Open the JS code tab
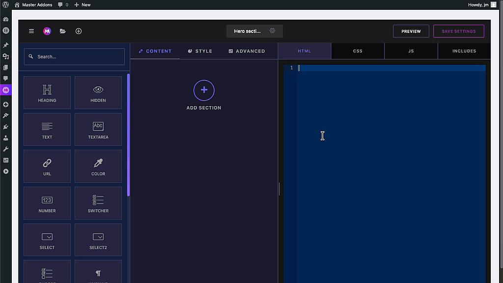The width and height of the screenshot is (503, 283). (411, 51)
